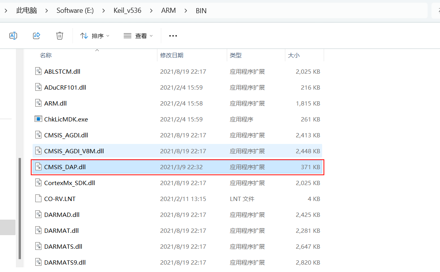This screenshot has height=272, width=440.
Task: Sort by 修改日期 column header
Action: click(172, 55)
